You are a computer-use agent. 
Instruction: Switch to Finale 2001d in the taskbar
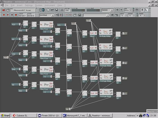[x=50, y=115]
